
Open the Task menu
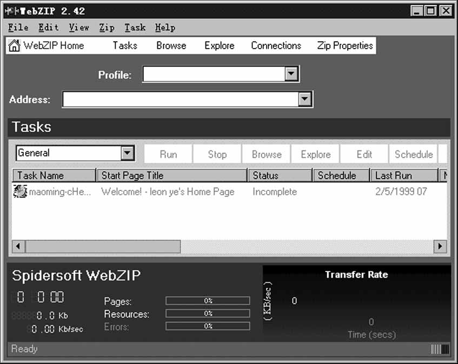point(135,28)
